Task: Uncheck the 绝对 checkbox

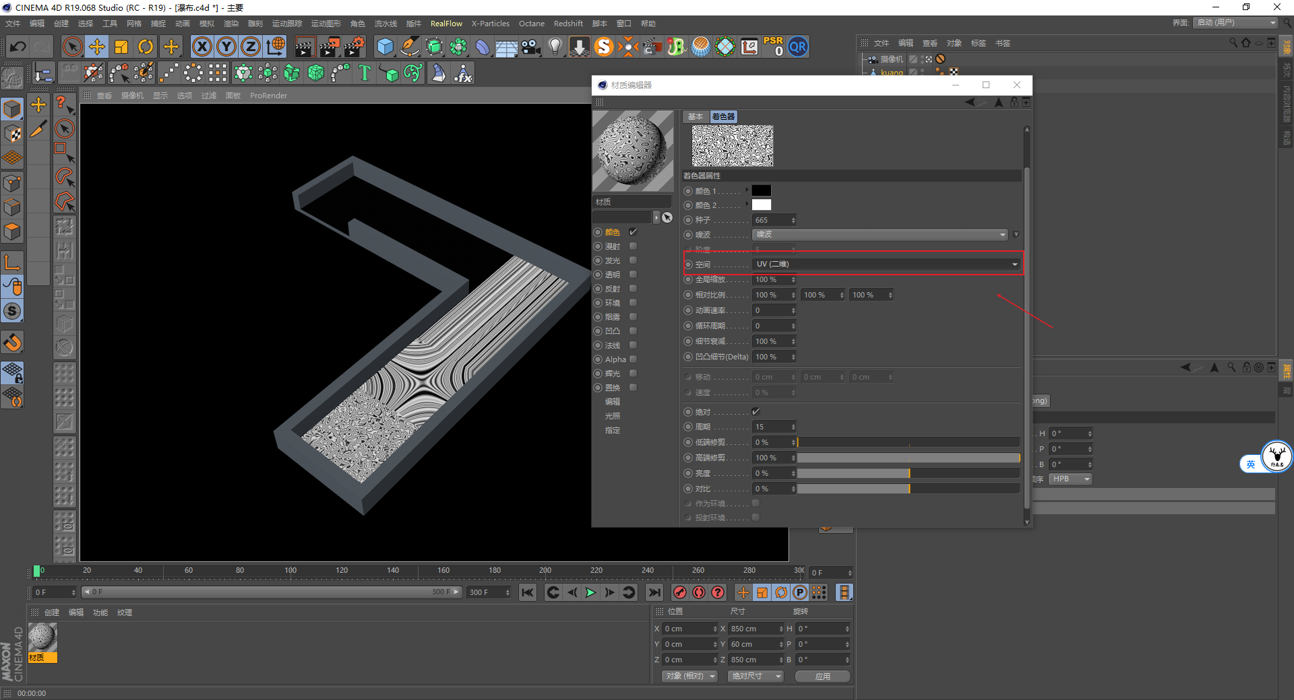Action: pyautogui.click(x=756, y=411)
